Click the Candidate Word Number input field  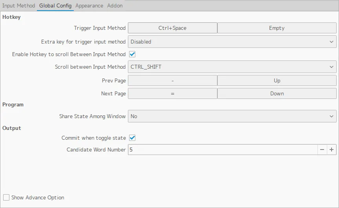pos(222,150)
